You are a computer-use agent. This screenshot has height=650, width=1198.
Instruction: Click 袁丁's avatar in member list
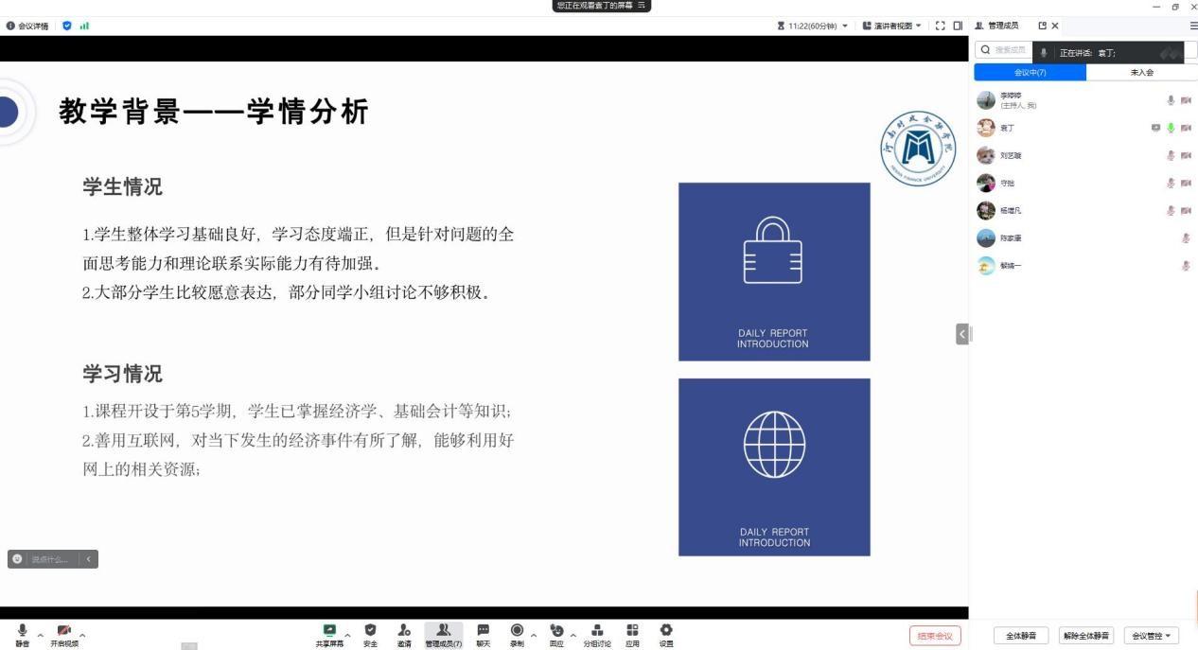point(986,128)
